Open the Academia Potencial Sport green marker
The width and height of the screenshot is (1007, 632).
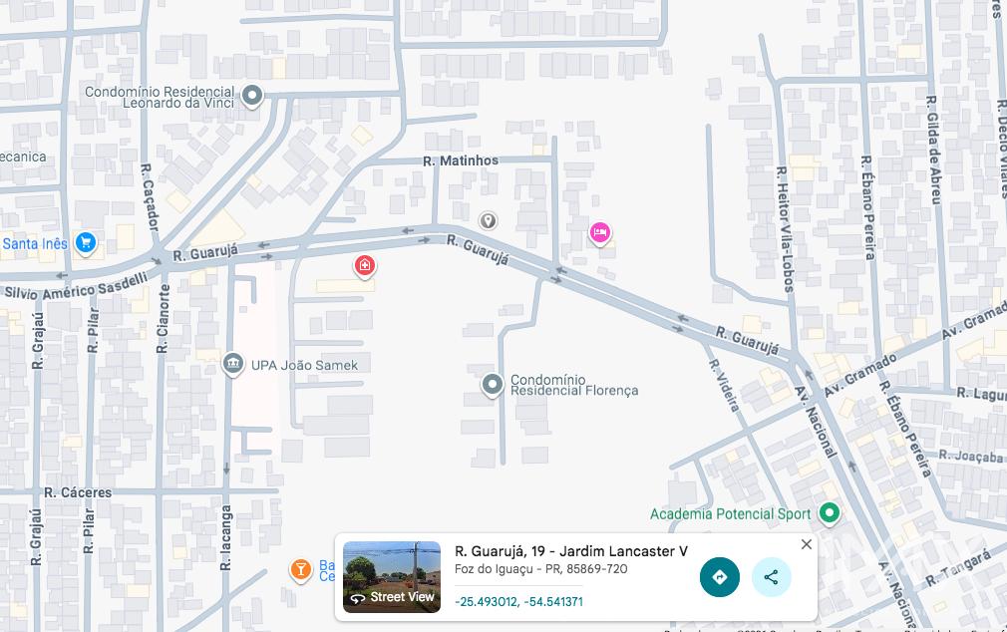[x=829, y=513]
